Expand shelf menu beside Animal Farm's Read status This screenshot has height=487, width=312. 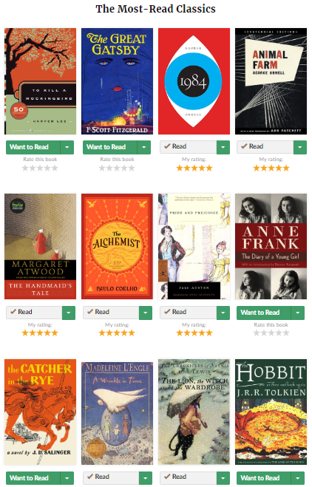coord(300,147)
